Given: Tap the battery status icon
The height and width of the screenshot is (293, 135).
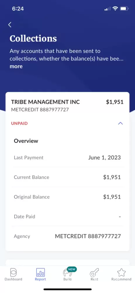Looking at the screenshot, I should [x=124, y=8].
